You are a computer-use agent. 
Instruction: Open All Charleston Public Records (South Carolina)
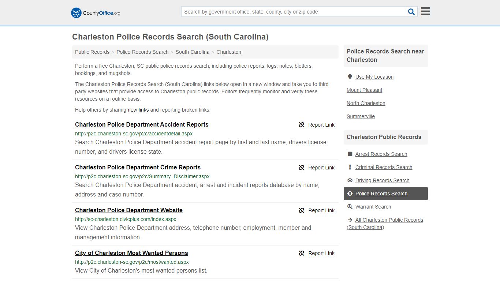(385, 224)
